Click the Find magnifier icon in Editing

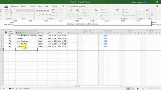tap(152, 9)
